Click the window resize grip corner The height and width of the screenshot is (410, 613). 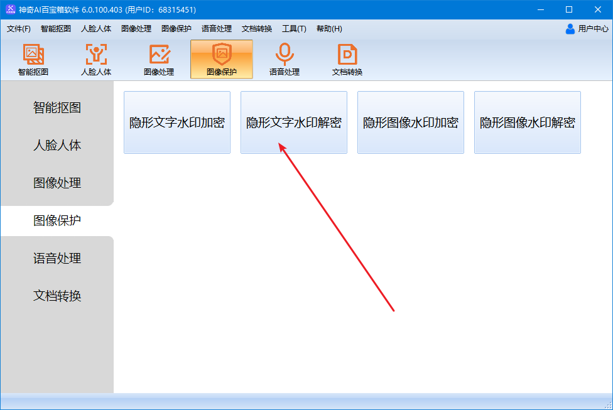(608, 406)
